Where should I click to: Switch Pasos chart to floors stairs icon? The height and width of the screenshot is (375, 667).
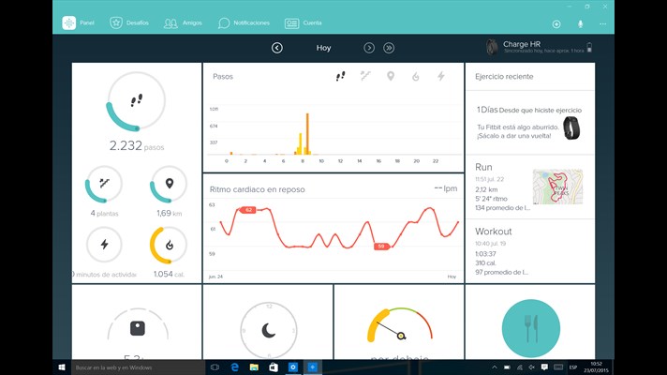click(365, 76)
